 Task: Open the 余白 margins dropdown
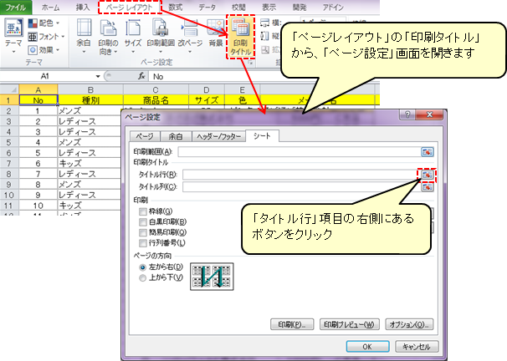coord(84,36)
